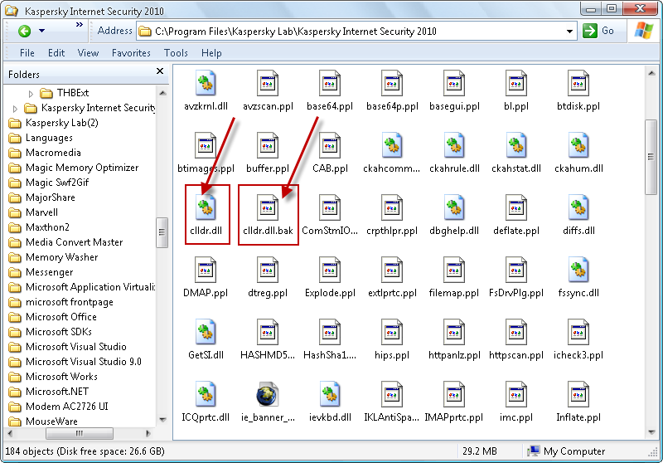This screenshot has height=463, width=663.
Task: Click the GetSI.dll file icon
Action: pyautogui.click(x=206, y=332)
